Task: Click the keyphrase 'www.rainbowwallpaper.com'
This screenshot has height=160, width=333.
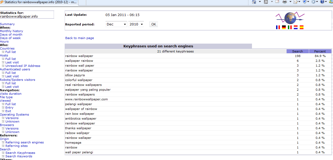Action: coord(86,99)
